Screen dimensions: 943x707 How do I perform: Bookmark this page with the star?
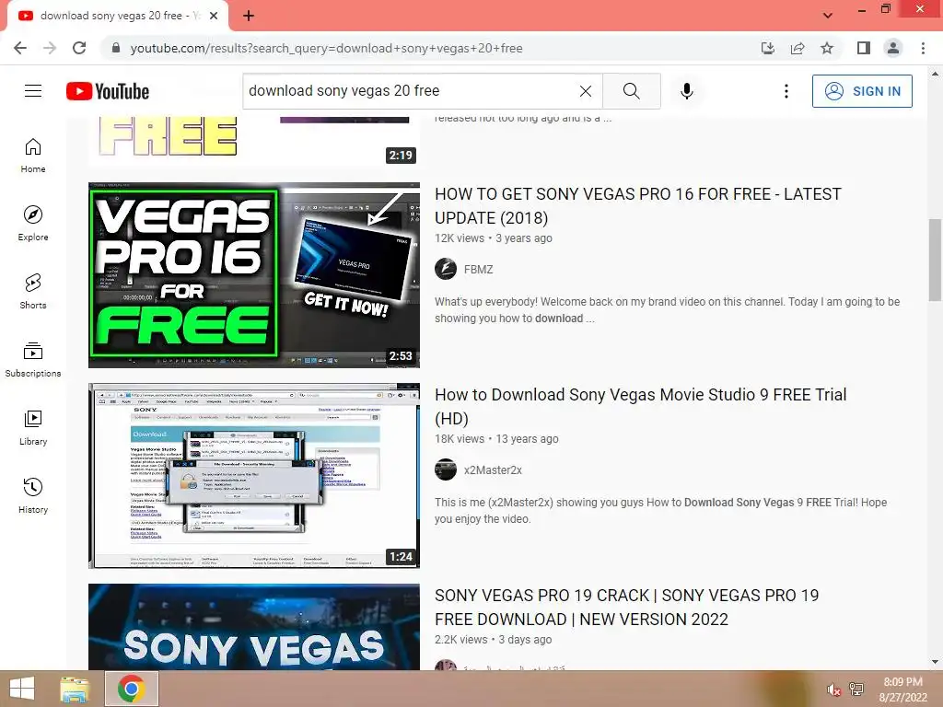(827, 48)
